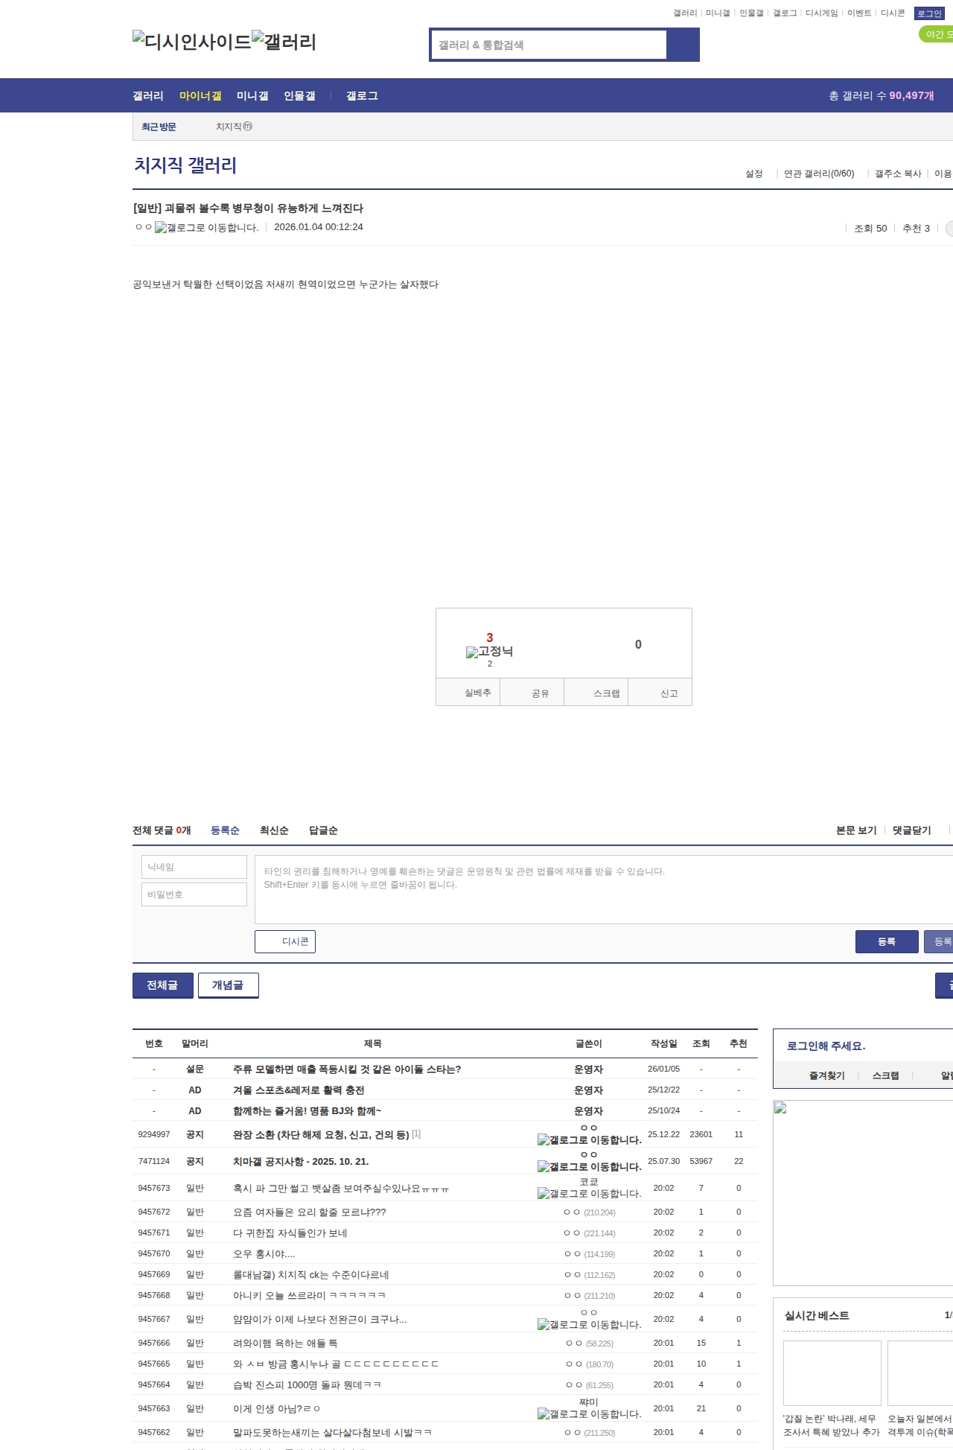Image resolution: width=953 pixels, height=1450 pixels.
Task: Submit the comment with the dark blue 등록 button
Action: coord(887,941)
